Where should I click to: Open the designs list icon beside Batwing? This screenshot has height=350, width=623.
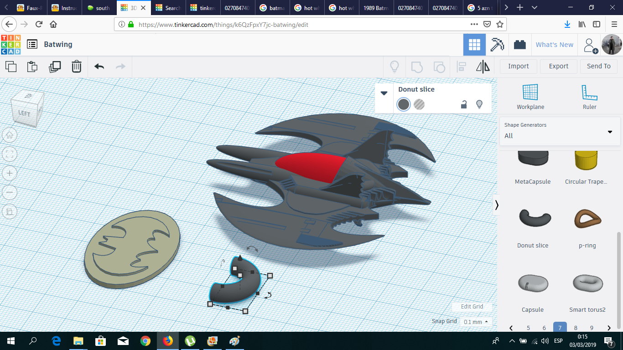pyautogui.click(x=32, y=44)
